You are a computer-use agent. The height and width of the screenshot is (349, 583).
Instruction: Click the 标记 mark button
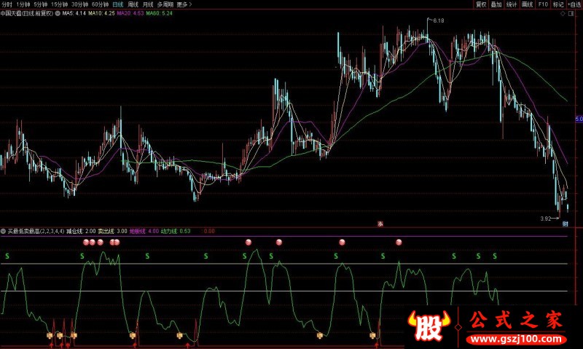(x=557, y=4)
